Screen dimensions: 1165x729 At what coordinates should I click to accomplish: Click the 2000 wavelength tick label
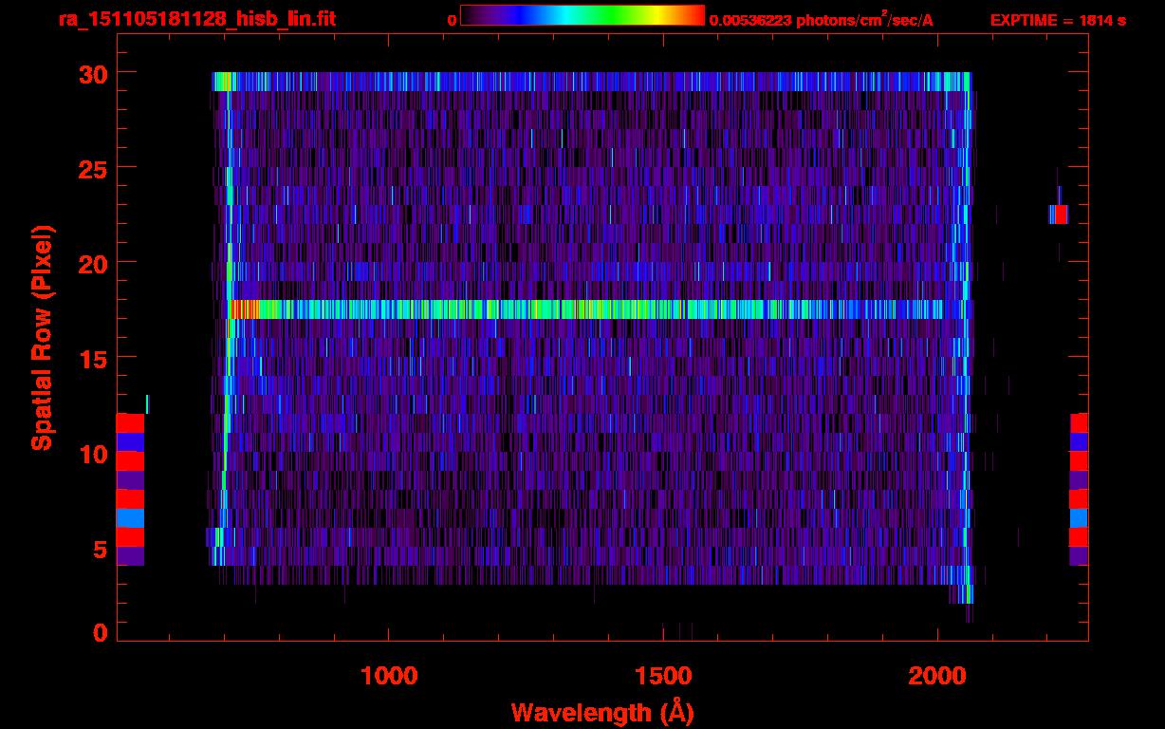tap(937, 676)
